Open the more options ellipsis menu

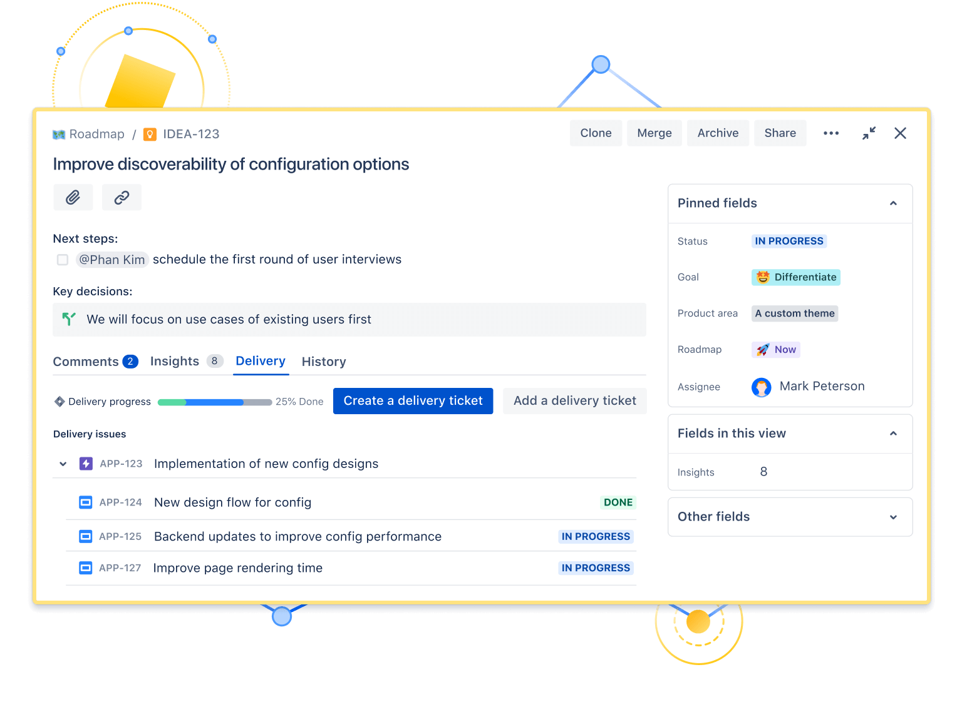point(831,133)
